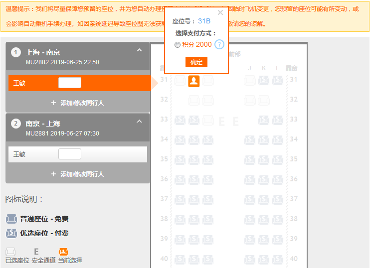
Task: Select seat 31B currently chosen icon
Action: pos(193,81)
